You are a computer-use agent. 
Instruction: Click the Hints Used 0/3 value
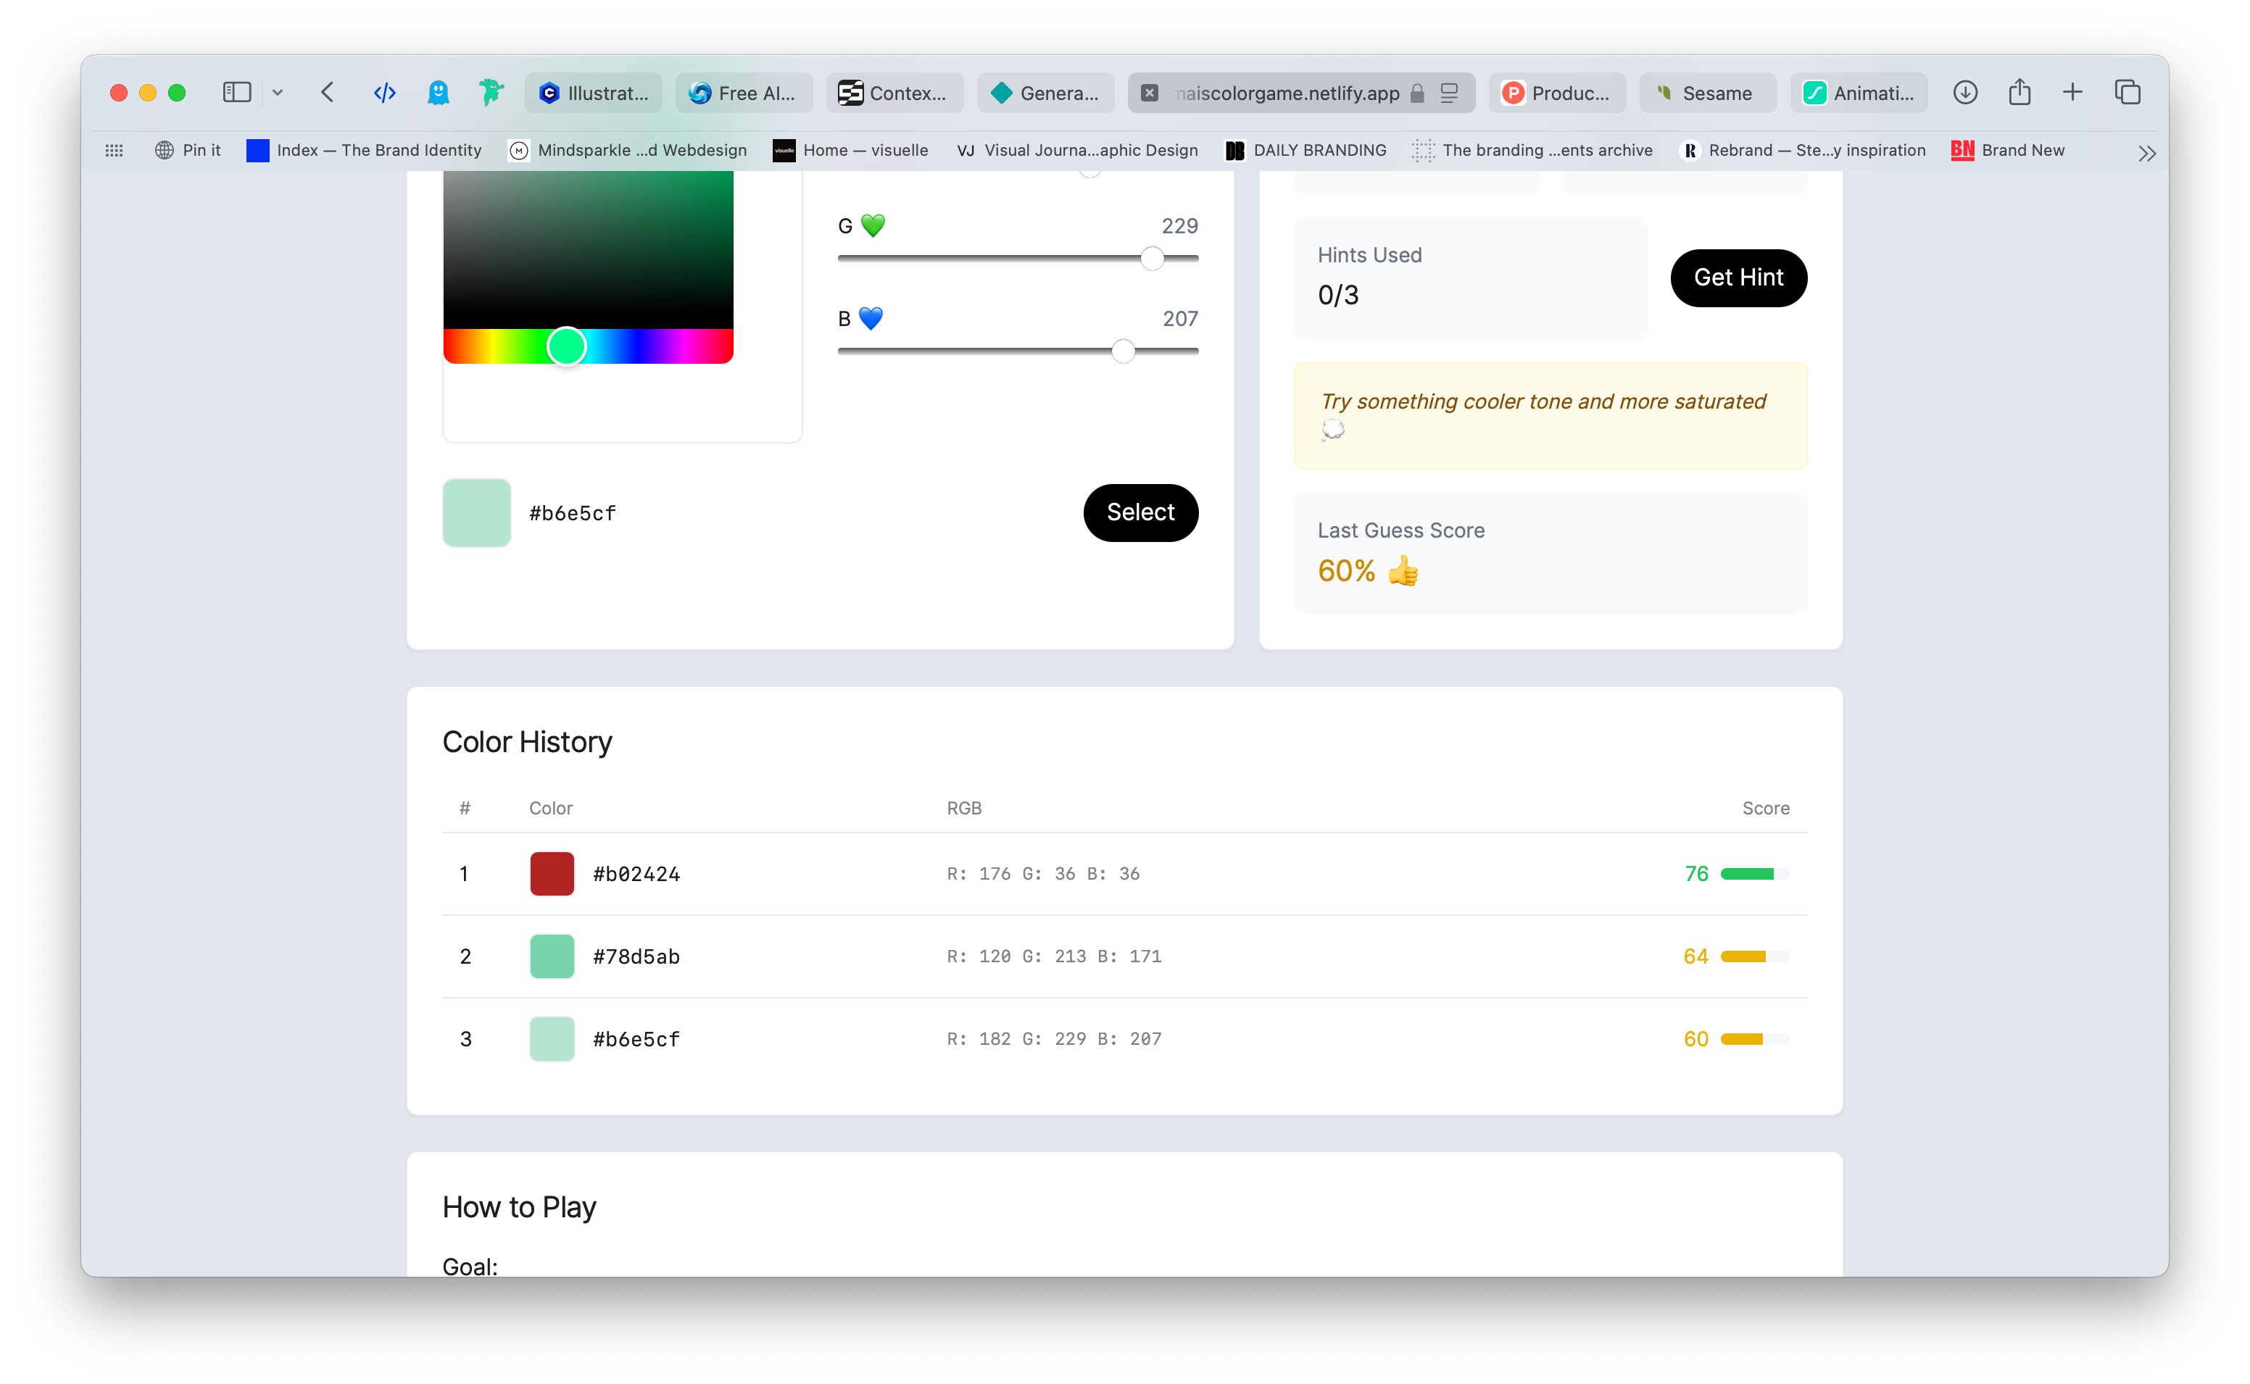(1337, 295)
